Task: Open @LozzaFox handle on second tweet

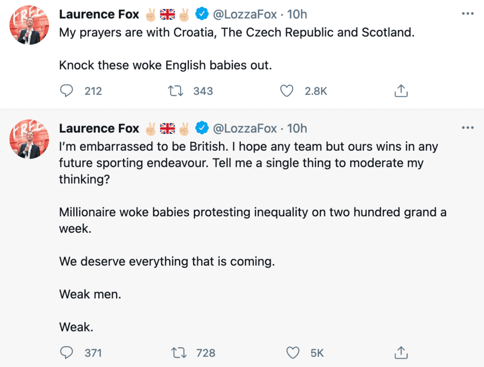Action: coord(245,128)
